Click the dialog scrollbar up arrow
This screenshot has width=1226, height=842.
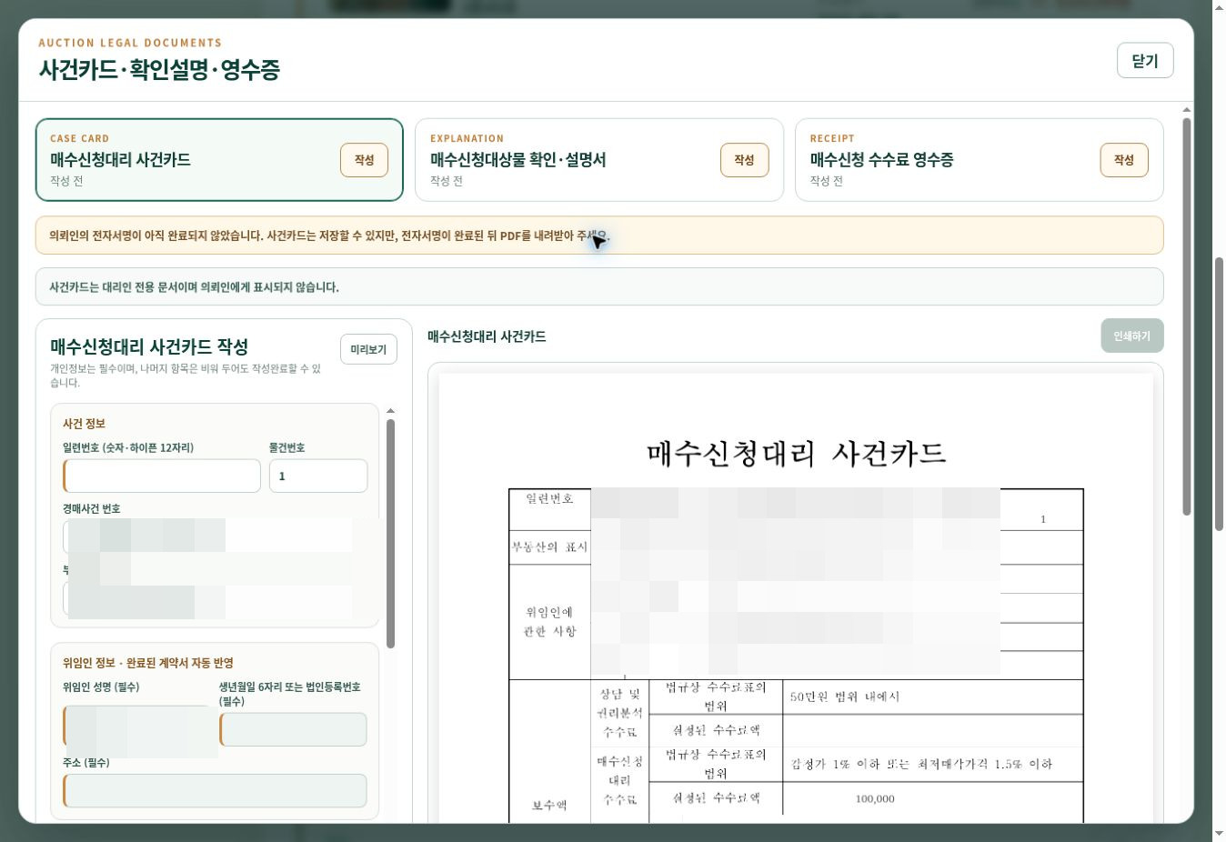(x=1187, y=110)
